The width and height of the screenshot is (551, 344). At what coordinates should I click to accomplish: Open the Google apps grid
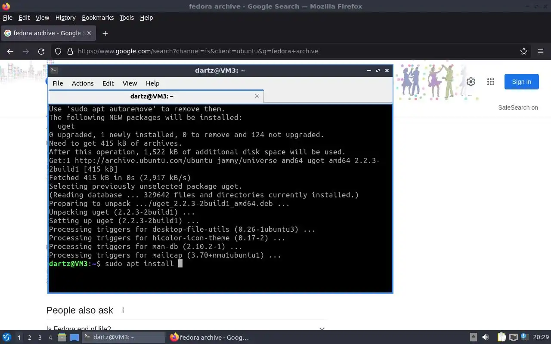(491, 82)
